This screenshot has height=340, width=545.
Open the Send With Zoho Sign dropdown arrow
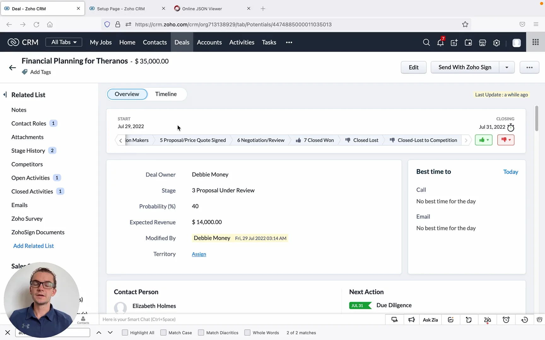tap(507, 67)
